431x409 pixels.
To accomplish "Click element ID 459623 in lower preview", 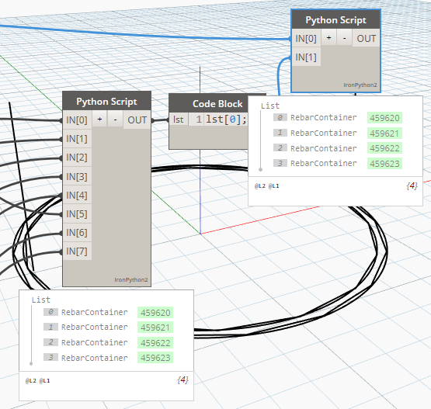I will (x=155, y=358).
